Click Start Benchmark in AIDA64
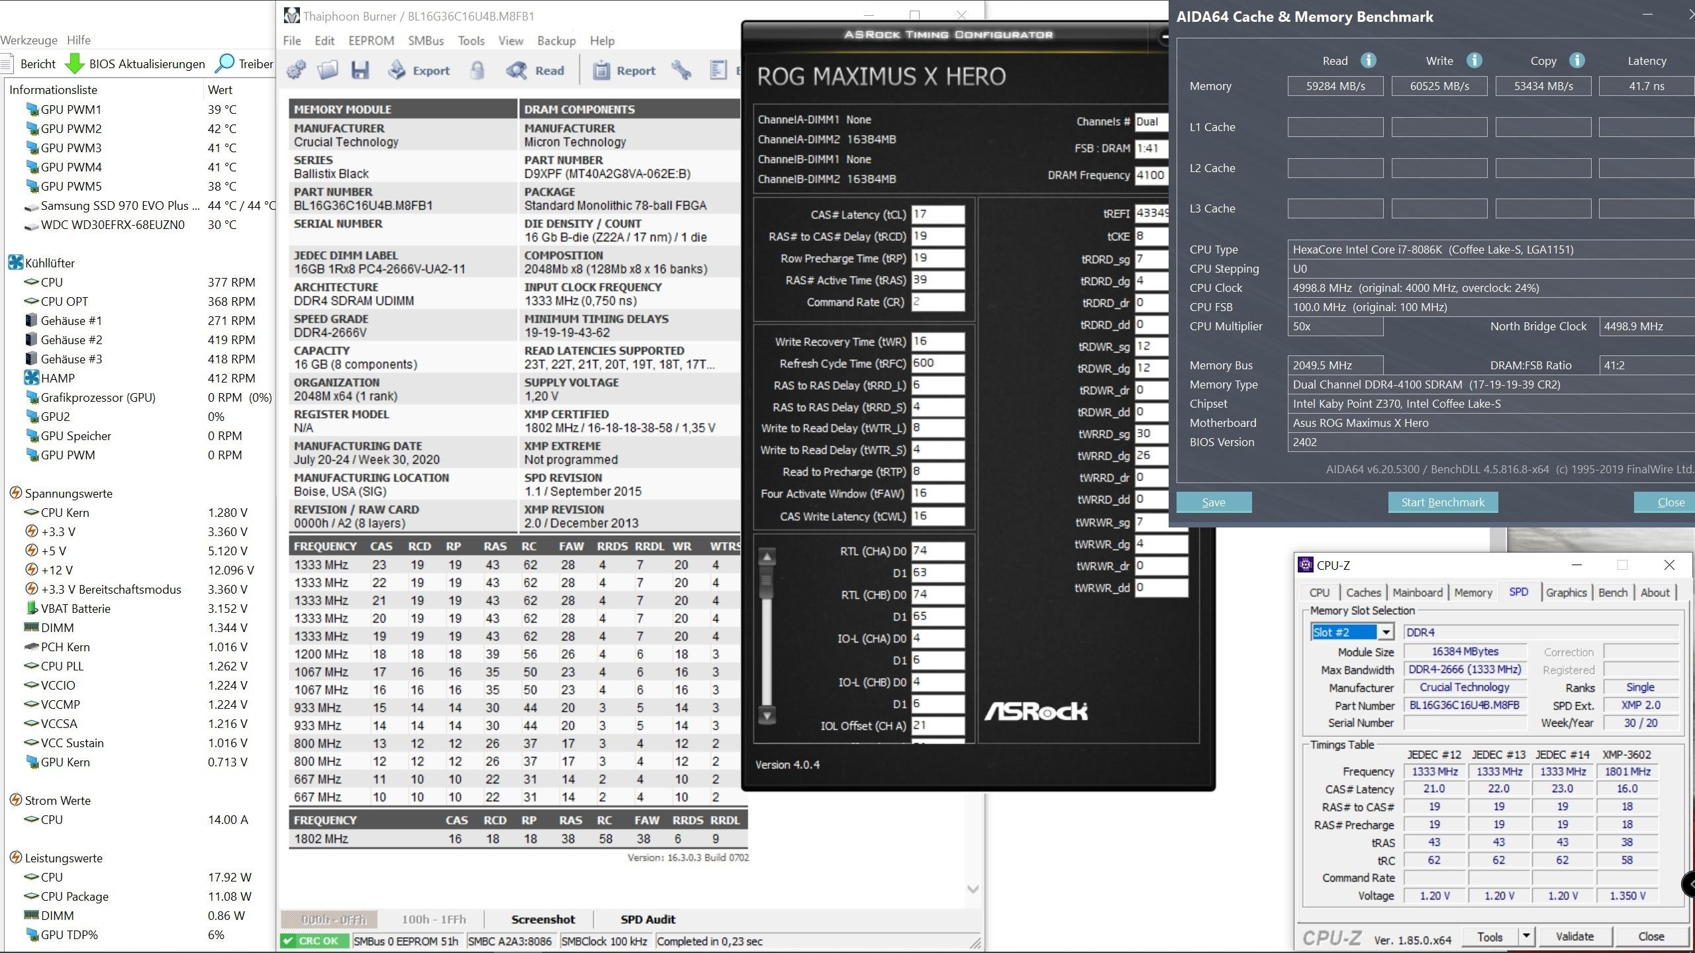The width and height of the screenshot is (1695, 953). click(x=1443, y=502)
